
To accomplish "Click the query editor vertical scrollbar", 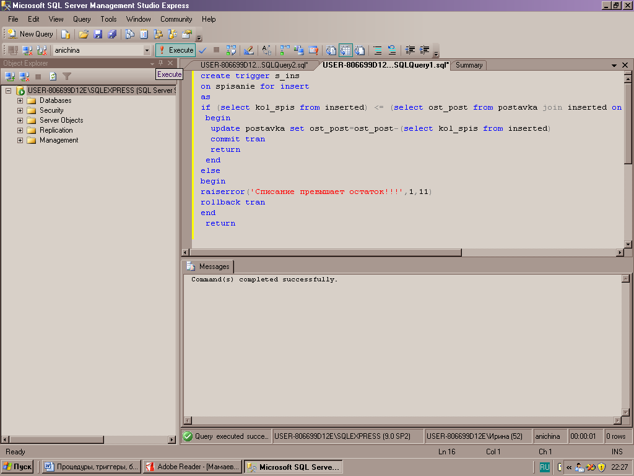I will coord(628,159).
